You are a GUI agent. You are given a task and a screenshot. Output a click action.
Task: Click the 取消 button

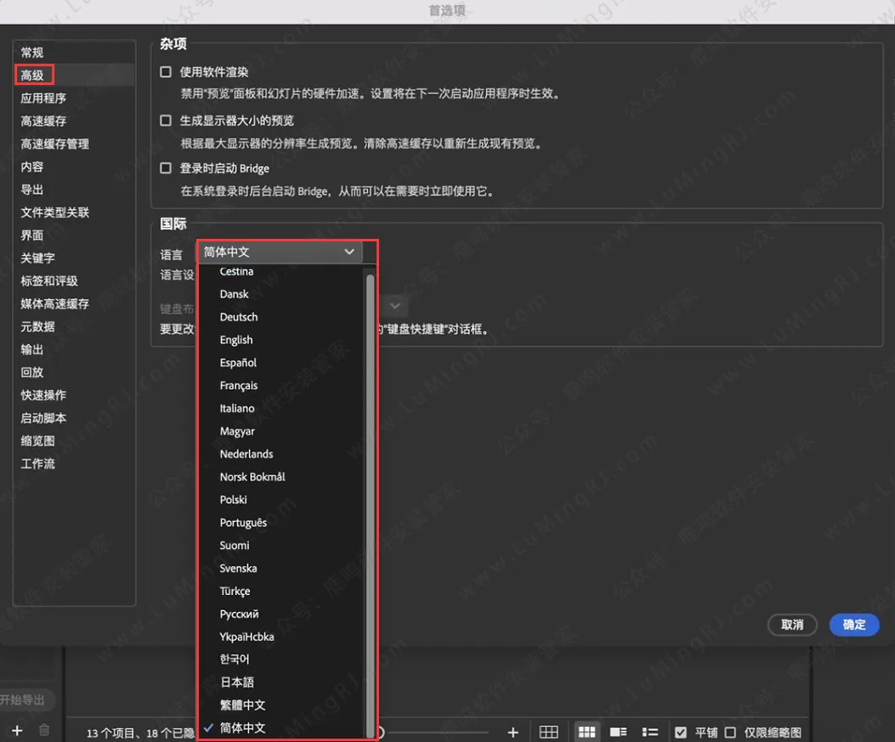[791, 625]
